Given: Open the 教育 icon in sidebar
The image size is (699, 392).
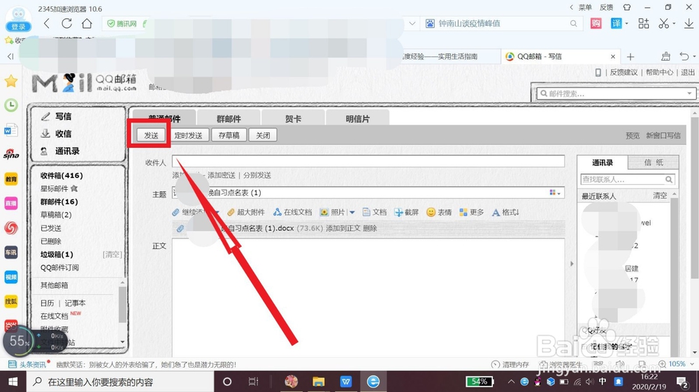Looking at the screenshot, I should [11, 179].
